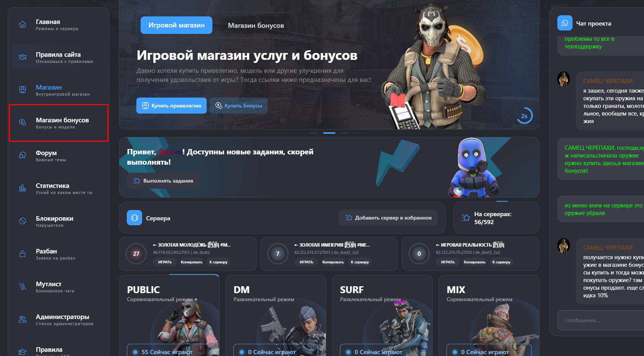
Task: Click the Выполнять задания button
Action: click(x=163, y=181)
